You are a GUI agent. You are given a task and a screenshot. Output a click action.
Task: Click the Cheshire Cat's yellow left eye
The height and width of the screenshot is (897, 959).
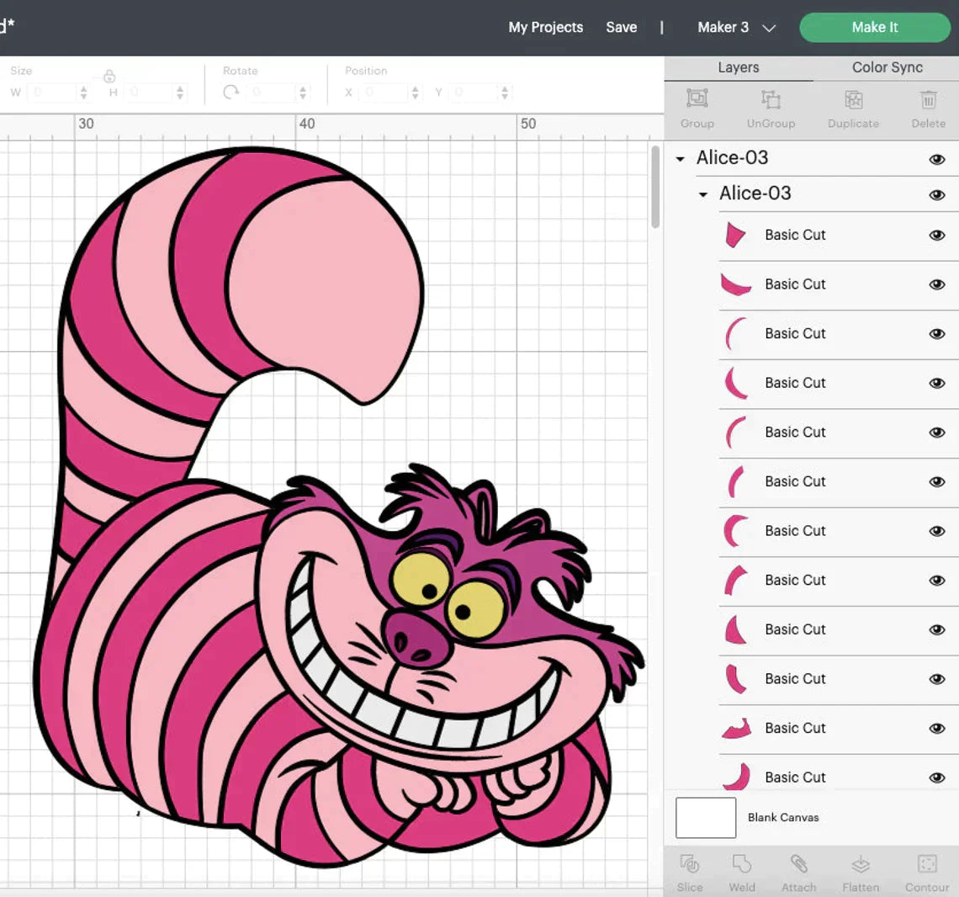(421, 580)
